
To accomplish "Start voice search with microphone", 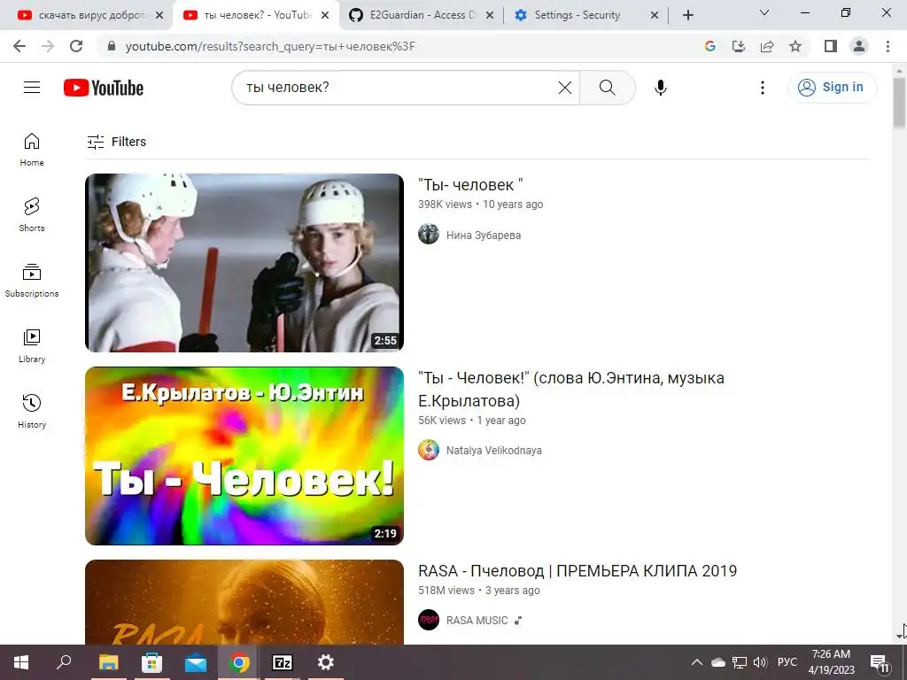I will (x=661, y=88).
